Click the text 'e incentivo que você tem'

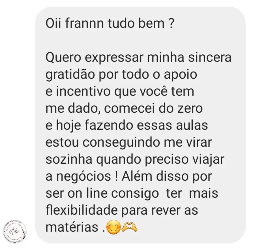(120, 91)
